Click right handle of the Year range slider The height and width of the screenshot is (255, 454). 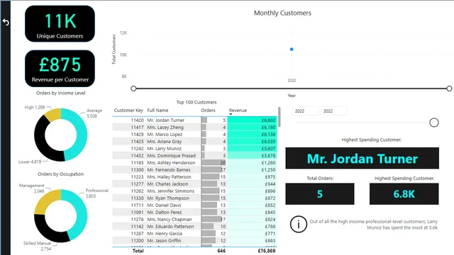(449, 89)
